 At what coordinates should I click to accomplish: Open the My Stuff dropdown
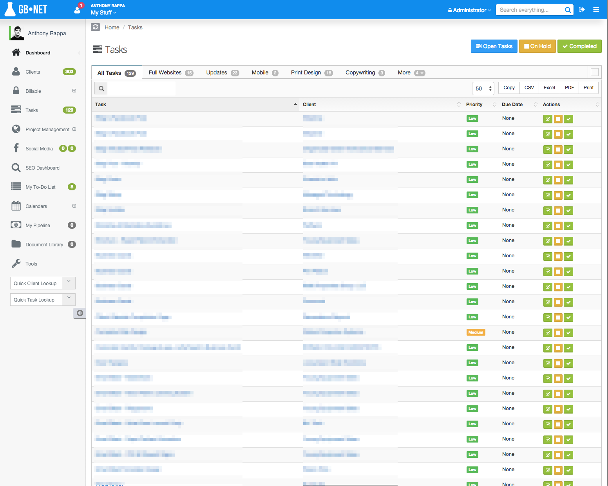coord(103,13)
